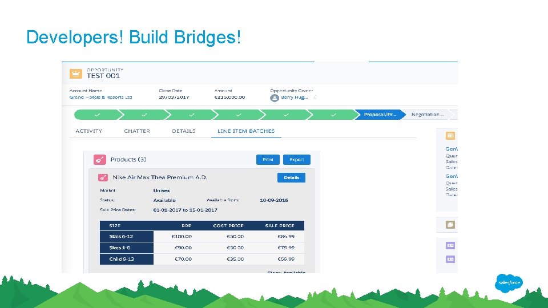Click the €70.00 RRP cell
Screen dimensions: 548x308
(183, 259)
